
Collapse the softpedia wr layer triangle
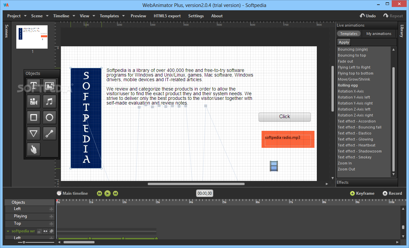pos(8,231)
